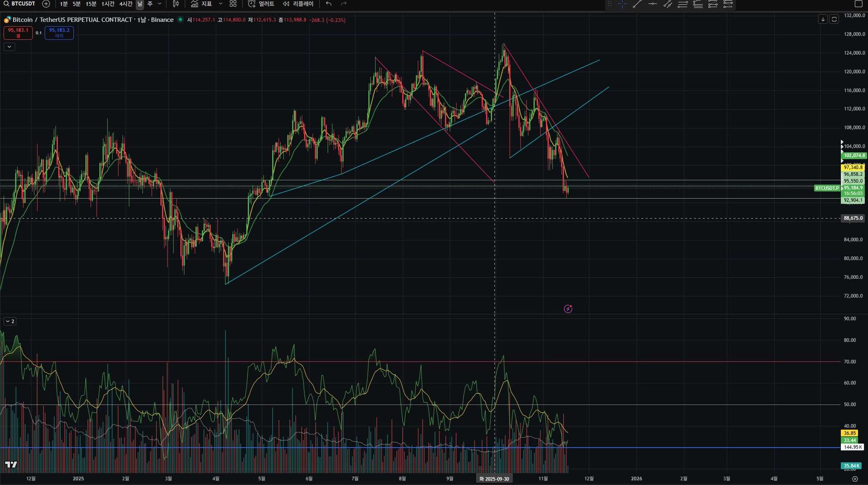
Task: Open the indicator templates grid
Action: [233, 4]
